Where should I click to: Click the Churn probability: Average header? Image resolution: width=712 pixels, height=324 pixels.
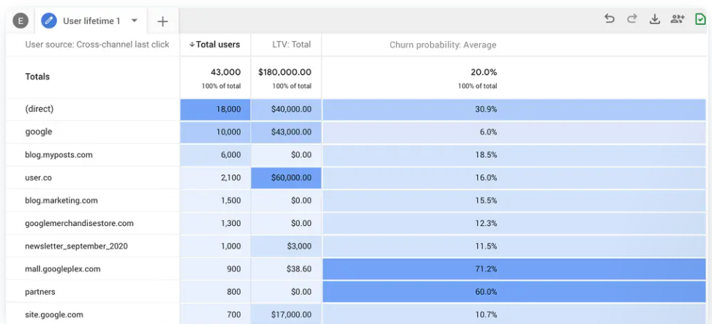click(443, 45)
